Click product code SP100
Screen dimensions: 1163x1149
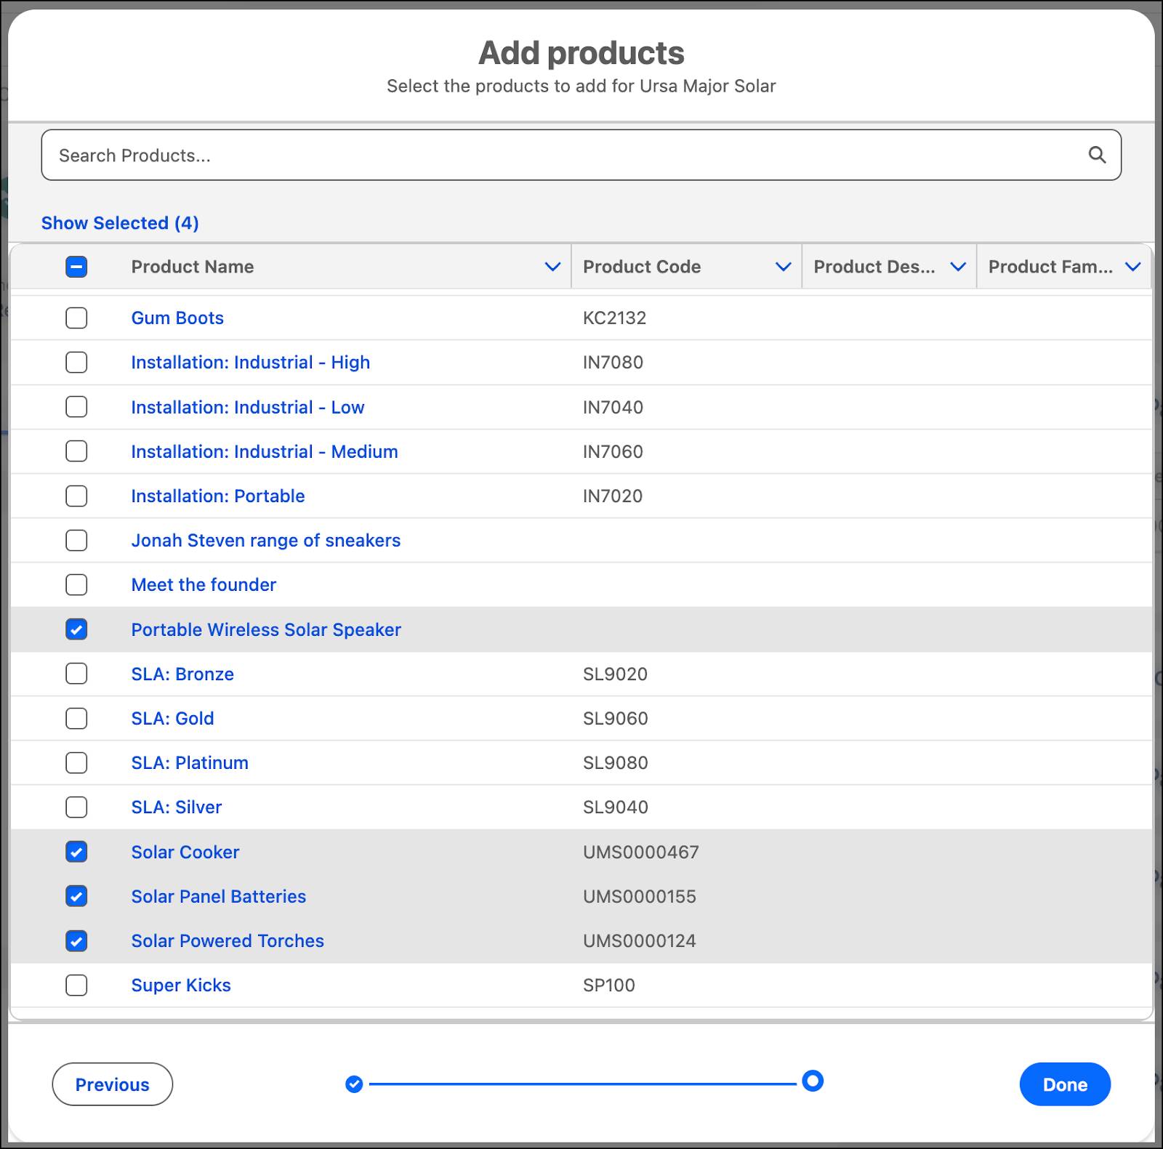coord(609,985)
